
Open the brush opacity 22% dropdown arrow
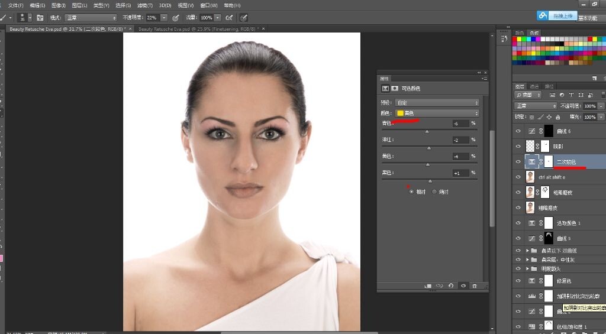click(164, 18)
